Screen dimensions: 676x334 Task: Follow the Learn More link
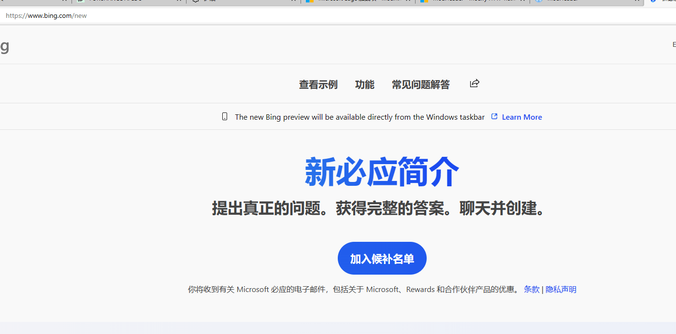coord(522,117)
